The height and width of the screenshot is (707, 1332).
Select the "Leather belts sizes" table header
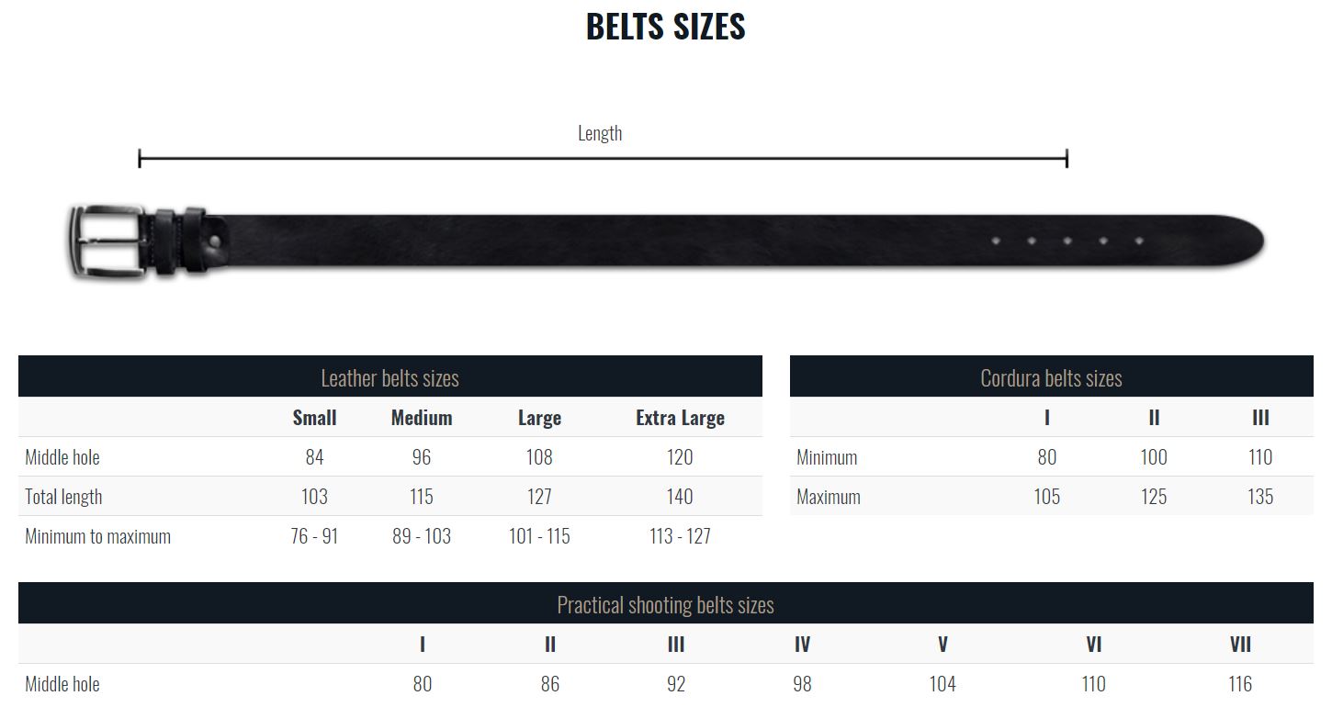click(389, 377)
